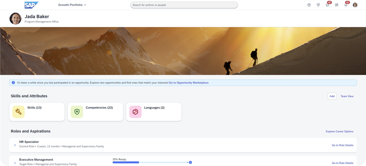Open notifications bell with 11 badge
366x166 pixels.
click(x=346, y=5)
